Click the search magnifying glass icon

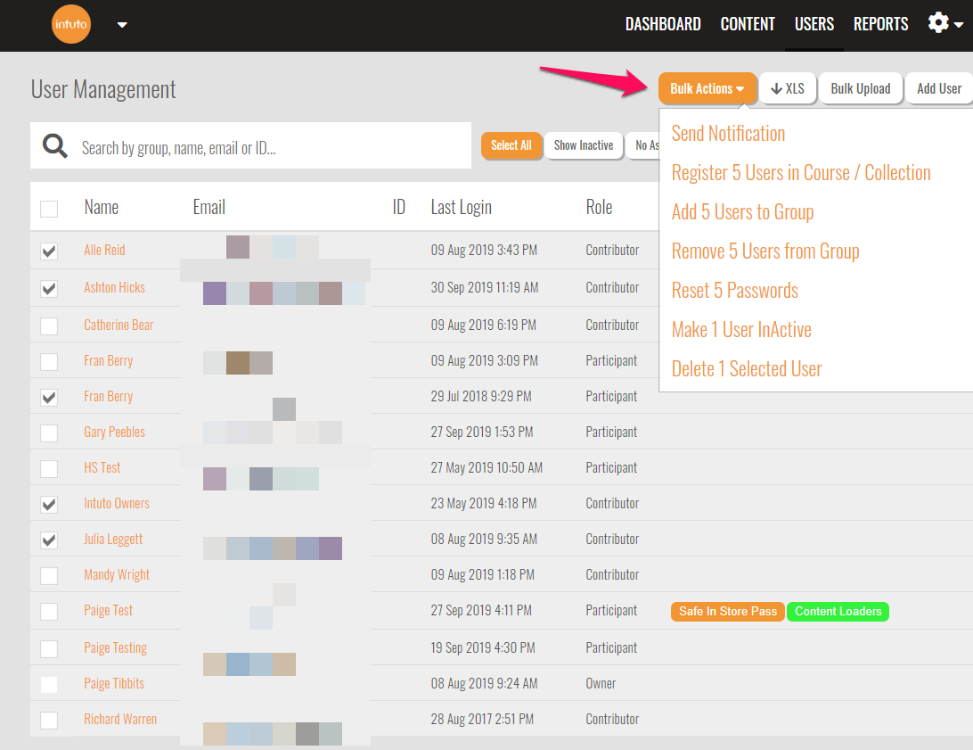[54, 144]
